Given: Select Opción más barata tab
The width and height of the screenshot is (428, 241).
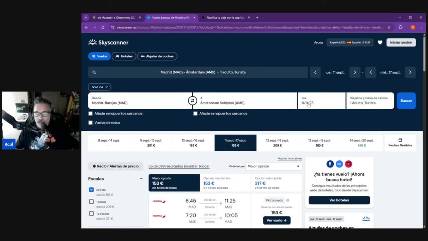Looking at the screenshot, I should point(225,183).
